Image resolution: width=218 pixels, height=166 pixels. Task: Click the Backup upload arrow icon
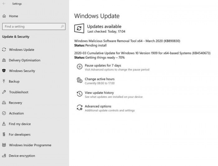(4, 81)
